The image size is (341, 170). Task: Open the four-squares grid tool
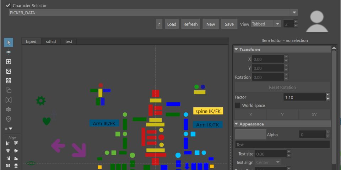[x=9, y=81]
